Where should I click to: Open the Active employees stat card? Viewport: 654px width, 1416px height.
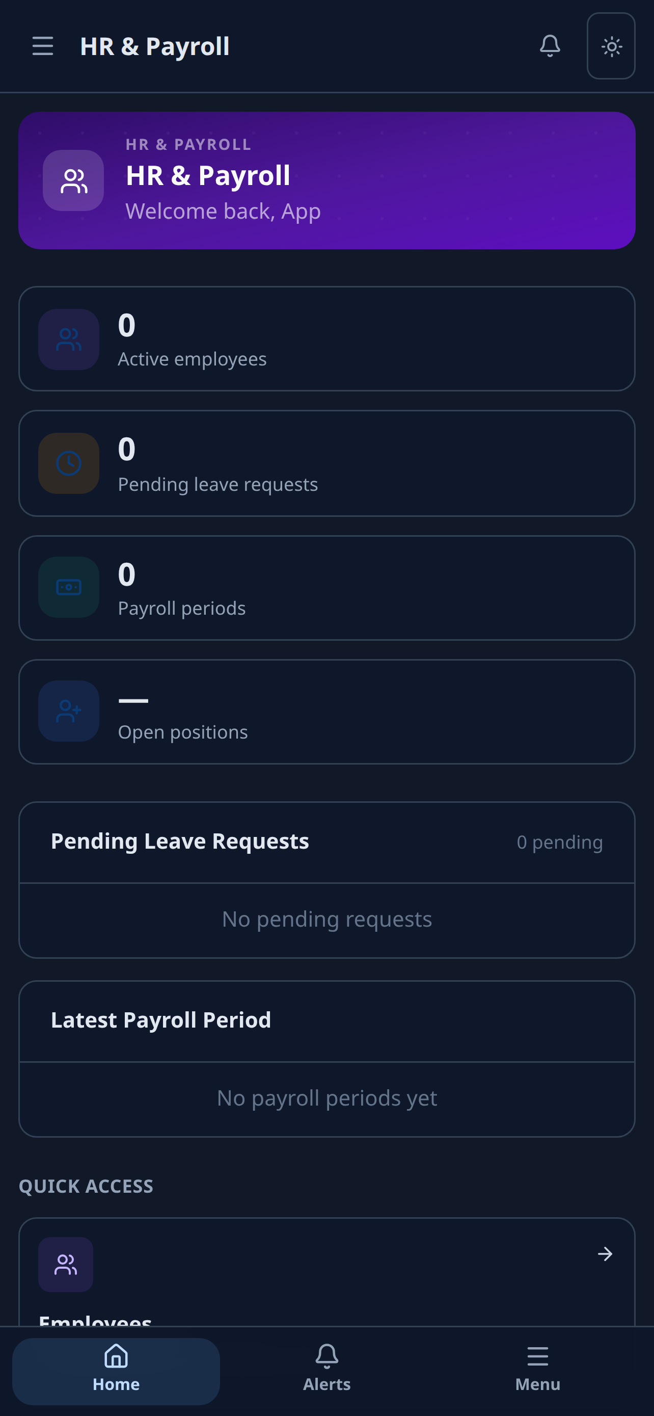[326, 338]
